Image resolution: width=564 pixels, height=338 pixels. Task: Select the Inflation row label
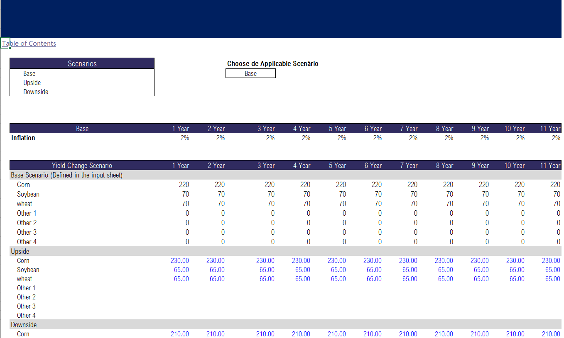23,138
